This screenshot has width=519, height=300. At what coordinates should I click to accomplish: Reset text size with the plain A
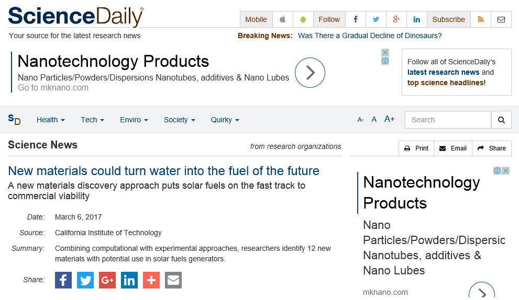[x=374, y=119]
